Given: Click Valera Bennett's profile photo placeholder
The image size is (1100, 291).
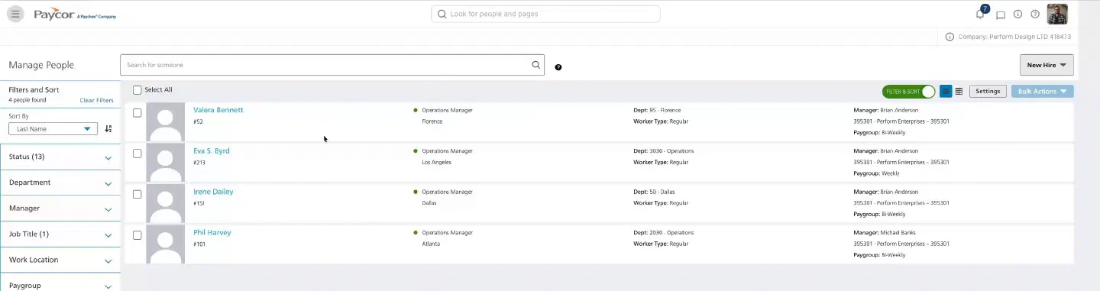Looking at the screenshot, I should (165, 121).
